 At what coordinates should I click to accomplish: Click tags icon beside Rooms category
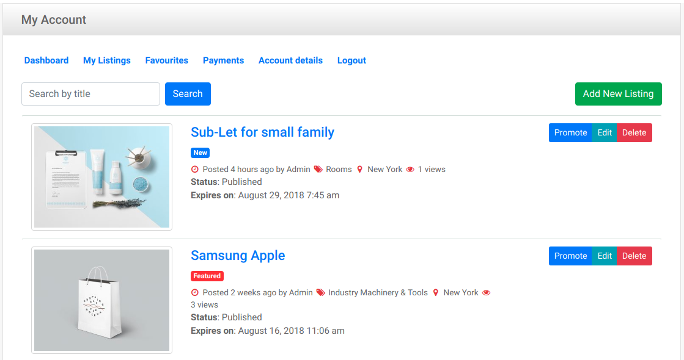tap(318, 169)
